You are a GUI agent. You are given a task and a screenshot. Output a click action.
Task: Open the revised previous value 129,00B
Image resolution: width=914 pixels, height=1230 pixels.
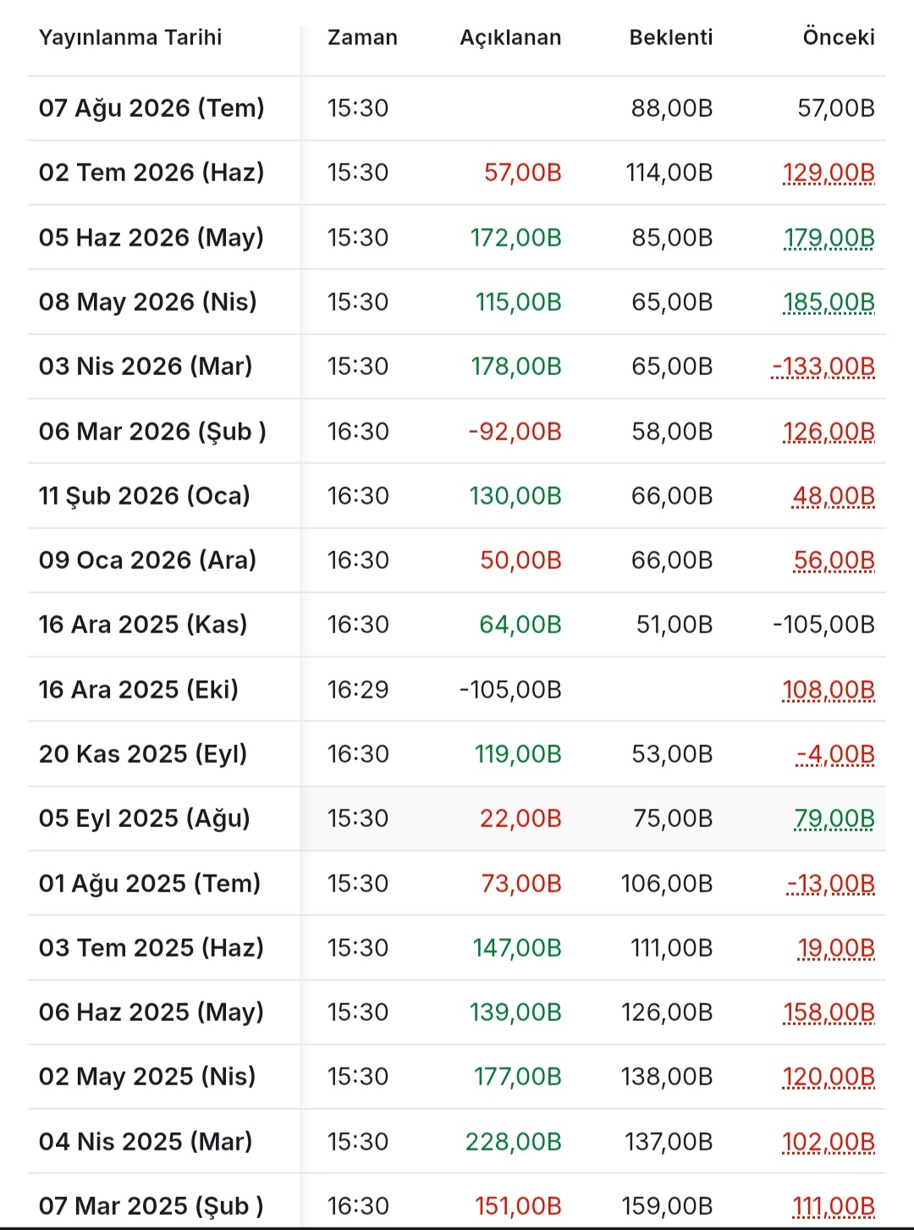tap(829, 173)
